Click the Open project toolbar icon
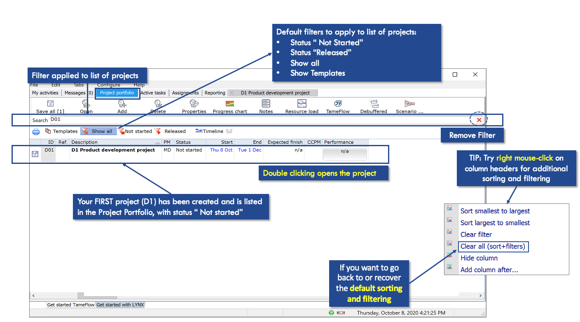This screenshot has width=580, height=322. coord(86,103)
